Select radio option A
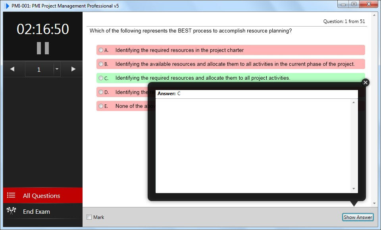This screenshot has width=381, height=230. [101, 50]
